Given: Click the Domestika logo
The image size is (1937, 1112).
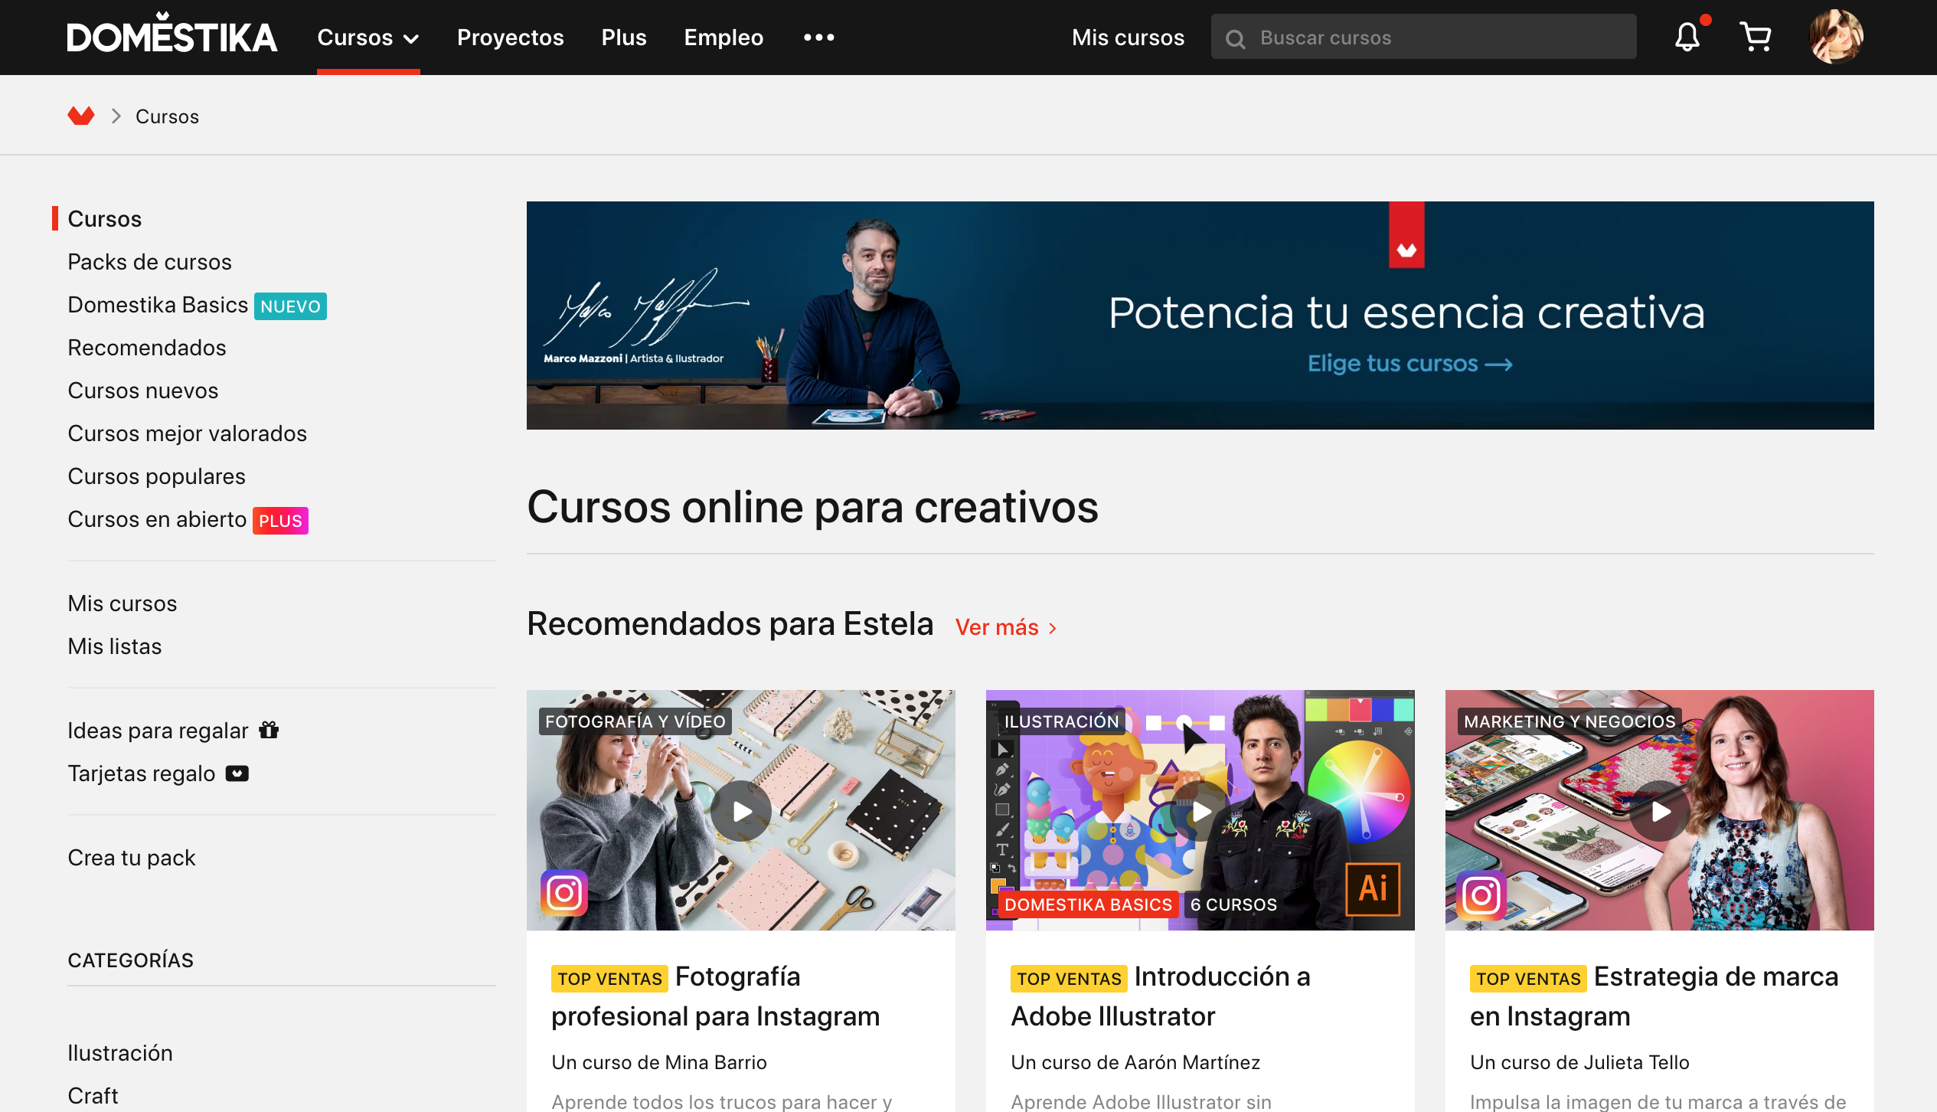Looking at the screenshot, I should pyautogui.click(x=171, y=34).
